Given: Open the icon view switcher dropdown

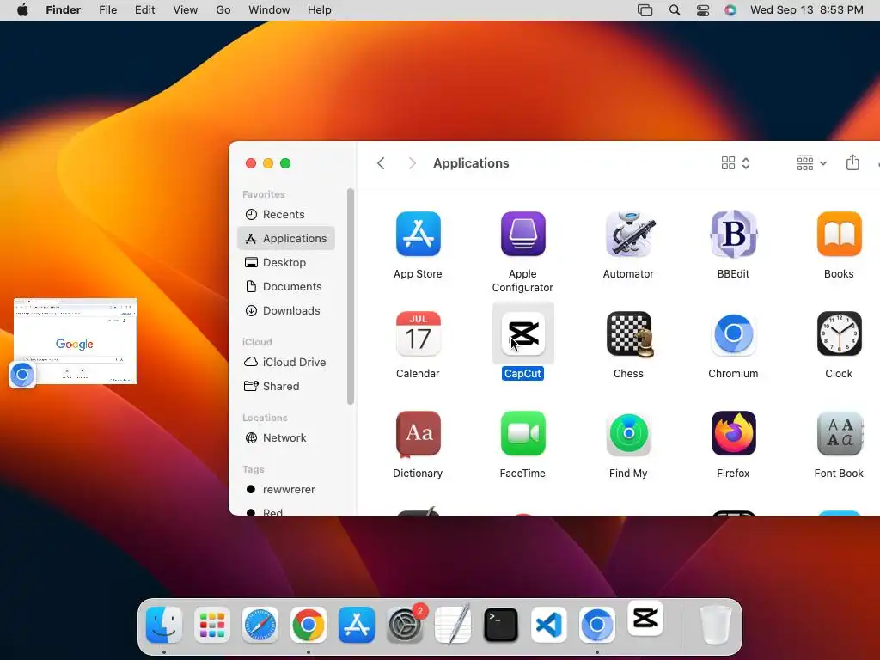Looking at the screenshot, I should pos(736,163).
